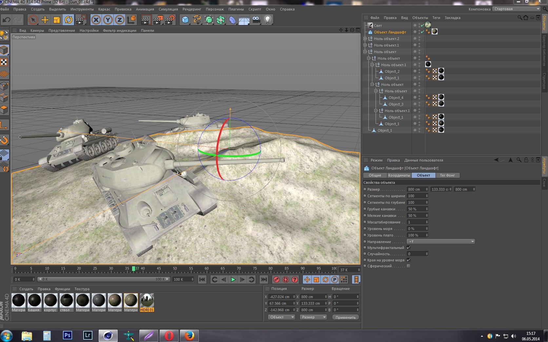Toggle the Мультифрактальный checkbox
Image resolution: width=548 pixels, height=342 pixels.
408,248
